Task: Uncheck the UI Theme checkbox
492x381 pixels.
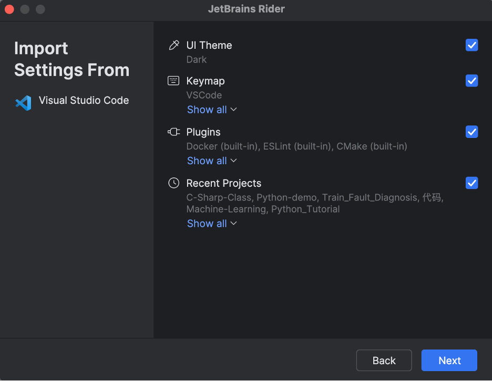Action: pos(471,45)
